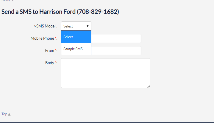Click the Body field label
The image size is (214, 123).
pyautogui.click(x=50, y=63)
